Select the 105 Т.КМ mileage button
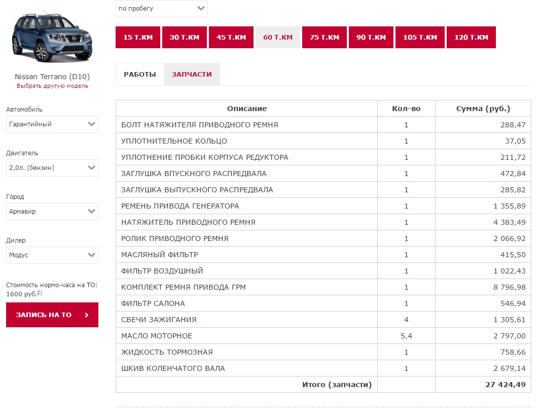 420,37
